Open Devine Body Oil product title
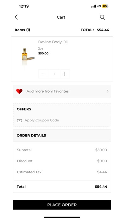Viewport: 124px width, 220px height. (53, 42)
